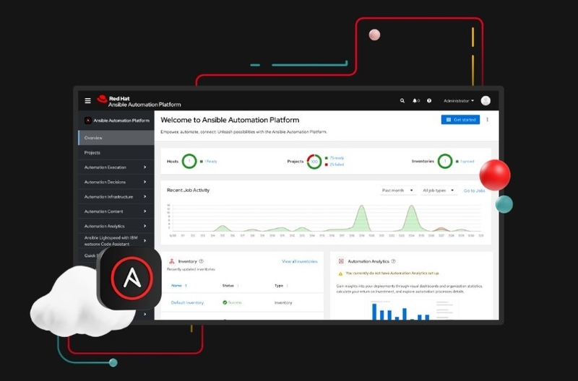Click the 75 ready projects link
The height and width of the screenshot is (381, 578).
[x=337, y=158]
